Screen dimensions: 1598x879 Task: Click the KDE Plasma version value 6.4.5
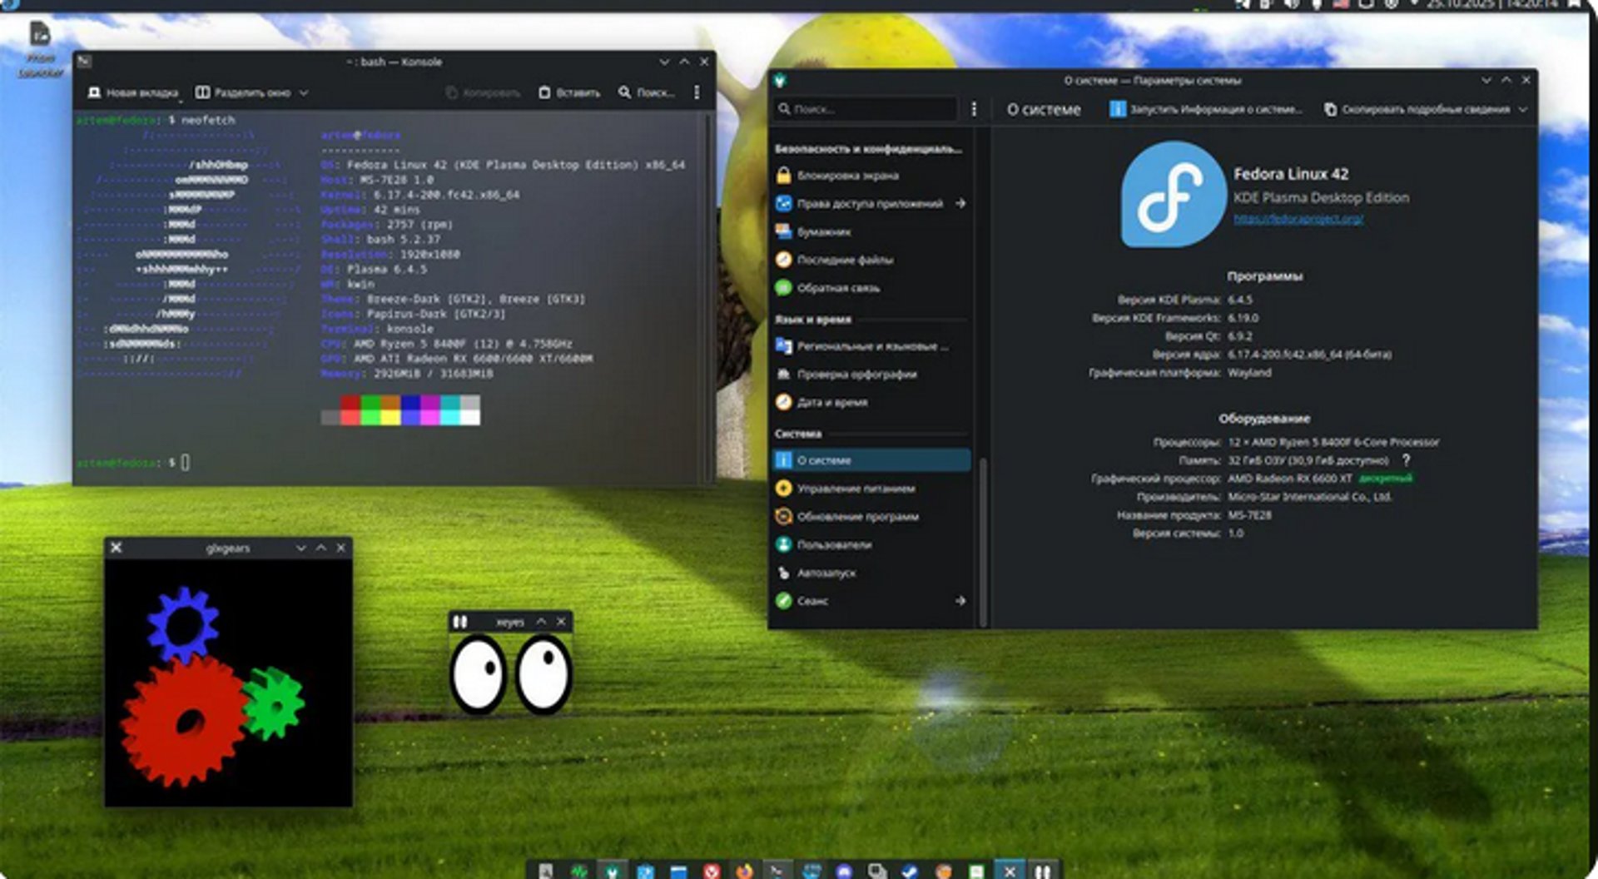1240,300
